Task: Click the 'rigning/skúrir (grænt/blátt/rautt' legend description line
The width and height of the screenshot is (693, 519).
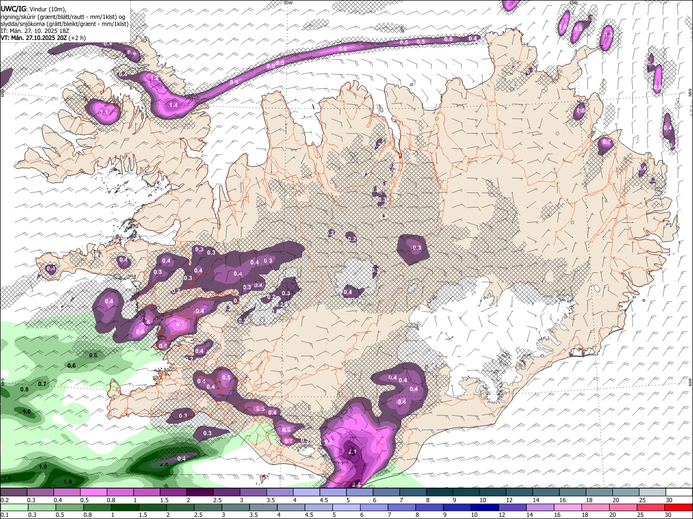Action: 63,16
